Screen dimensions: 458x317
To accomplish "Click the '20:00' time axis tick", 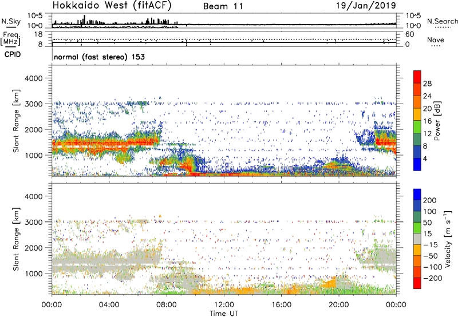I will [x=338, y=305].
